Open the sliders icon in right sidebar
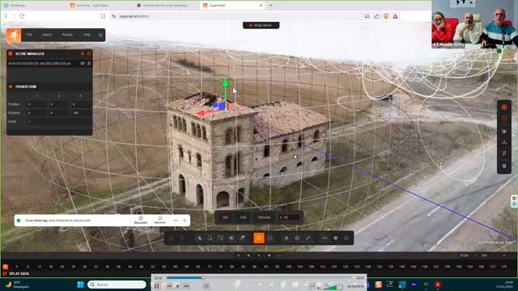 504,154
